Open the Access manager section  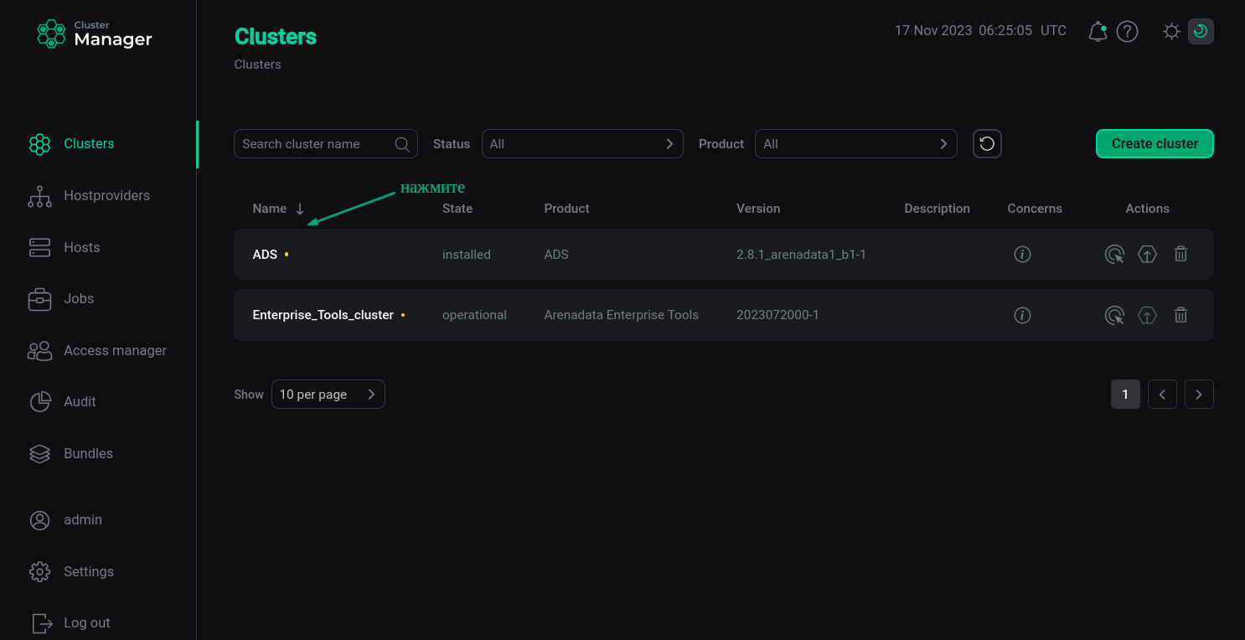[115, 351]
